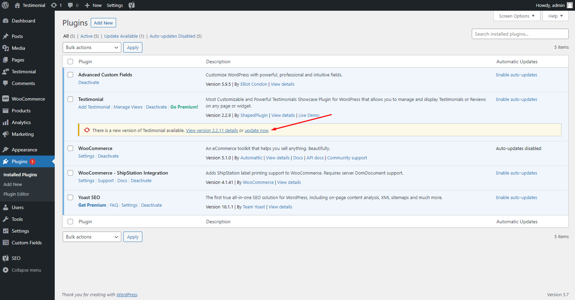Viewport: 575px width, 300px height.
Task: Check the Advanced Custom Fields plugin checkbox
Action: click(70, 75)
